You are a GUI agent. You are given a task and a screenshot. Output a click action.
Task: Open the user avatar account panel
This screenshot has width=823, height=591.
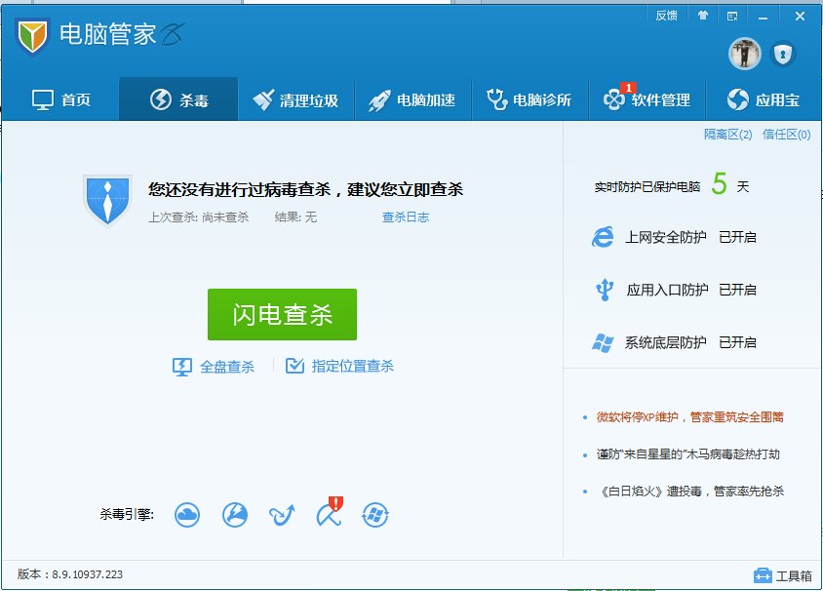click(744, 54)
